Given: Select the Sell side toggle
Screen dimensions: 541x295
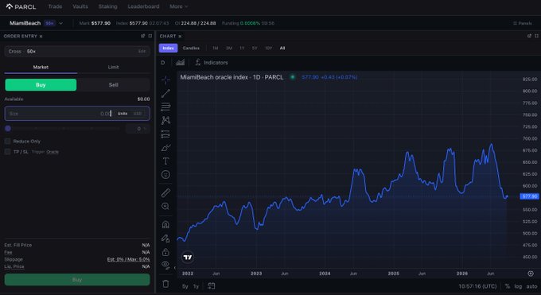Looking at the screenshot, I should point(114,85).
